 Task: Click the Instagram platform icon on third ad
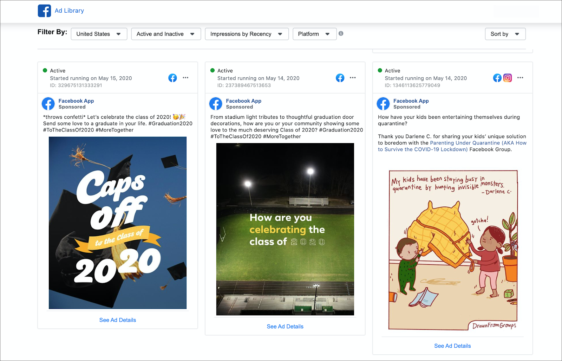[508, 78]
